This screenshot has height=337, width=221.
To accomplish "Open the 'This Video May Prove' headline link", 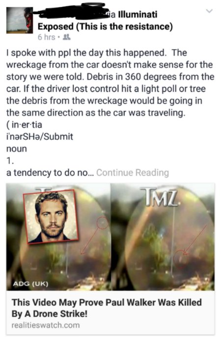I will (107, 308).
